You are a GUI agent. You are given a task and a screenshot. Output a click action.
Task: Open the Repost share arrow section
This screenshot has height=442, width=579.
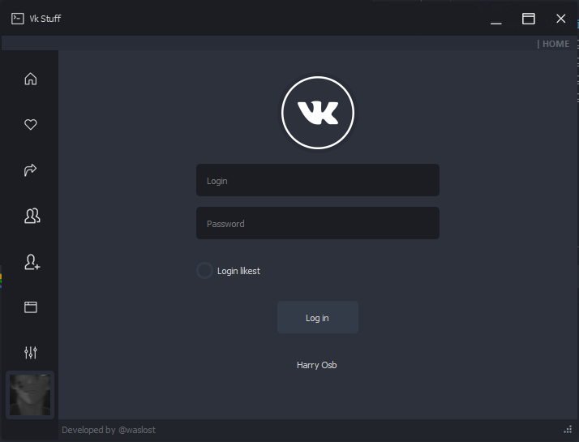point(31,170)
